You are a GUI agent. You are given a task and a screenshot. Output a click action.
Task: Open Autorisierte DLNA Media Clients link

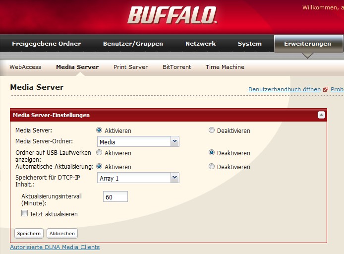click(55, 247)
